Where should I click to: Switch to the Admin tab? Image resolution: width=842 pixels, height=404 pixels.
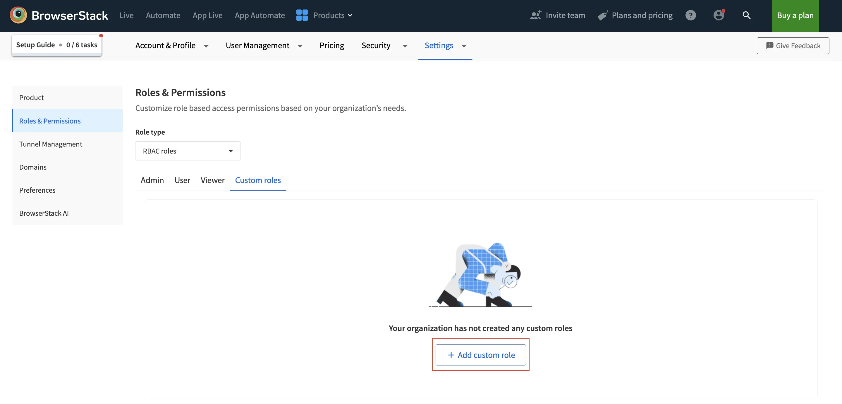152,180
